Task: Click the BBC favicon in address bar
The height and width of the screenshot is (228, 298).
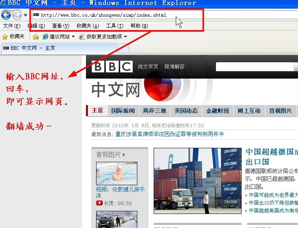Action: pos(36,15)
